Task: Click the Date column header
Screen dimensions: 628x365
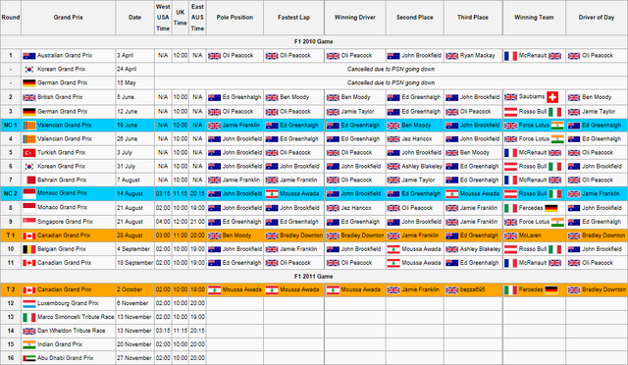Action: [135, 18]
